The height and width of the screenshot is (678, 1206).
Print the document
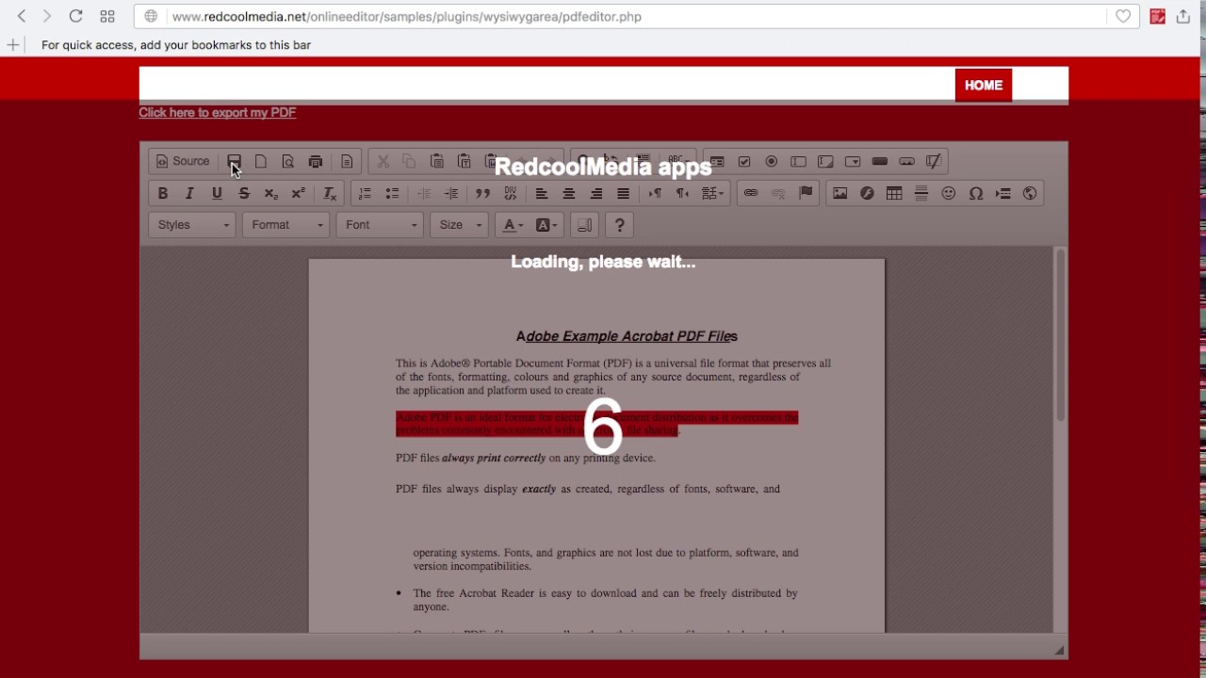click(x=316, y=161)
